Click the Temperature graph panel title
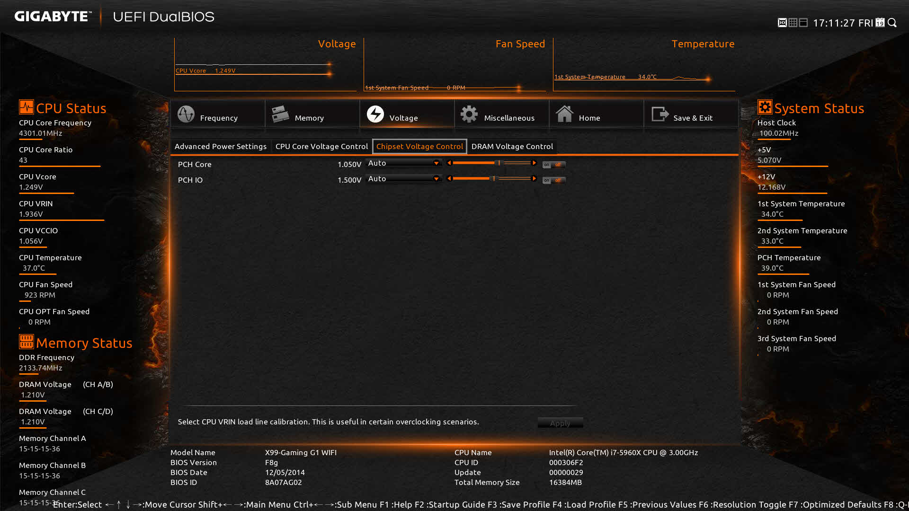The image size is (909, 511). 703,44
